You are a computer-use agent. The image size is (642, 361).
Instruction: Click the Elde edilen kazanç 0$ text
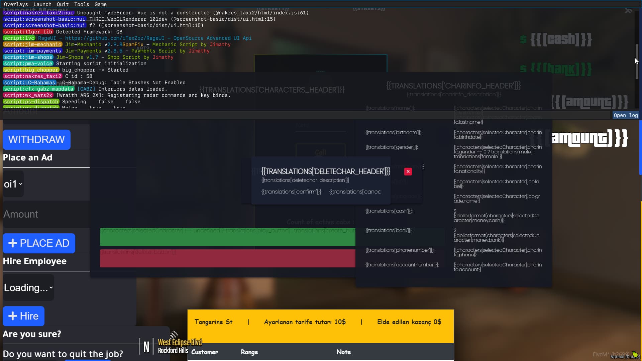[409, 322]
